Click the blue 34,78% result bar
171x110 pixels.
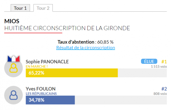[x=50, y=100]
